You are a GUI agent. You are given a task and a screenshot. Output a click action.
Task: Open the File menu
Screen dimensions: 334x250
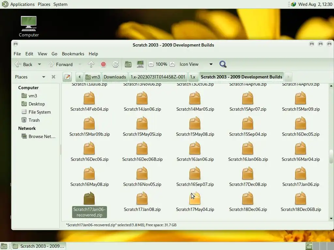click(x=17, y=54)
